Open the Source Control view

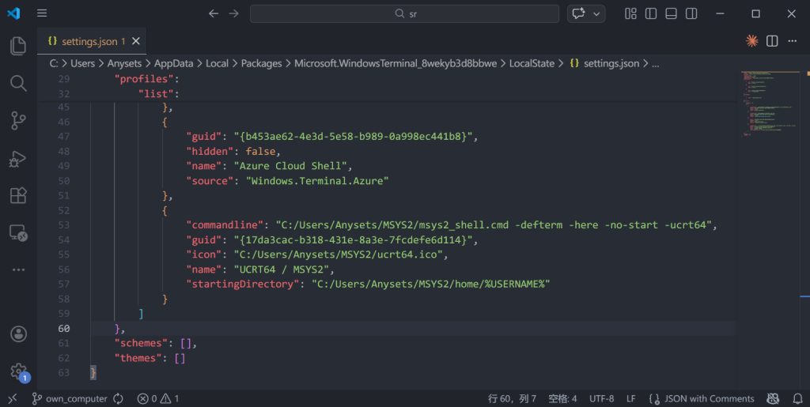(x=18, y=120)
